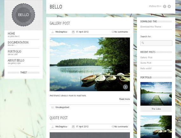
Task: Open the Hello world! recent post
Action: (x=146, y=69)
